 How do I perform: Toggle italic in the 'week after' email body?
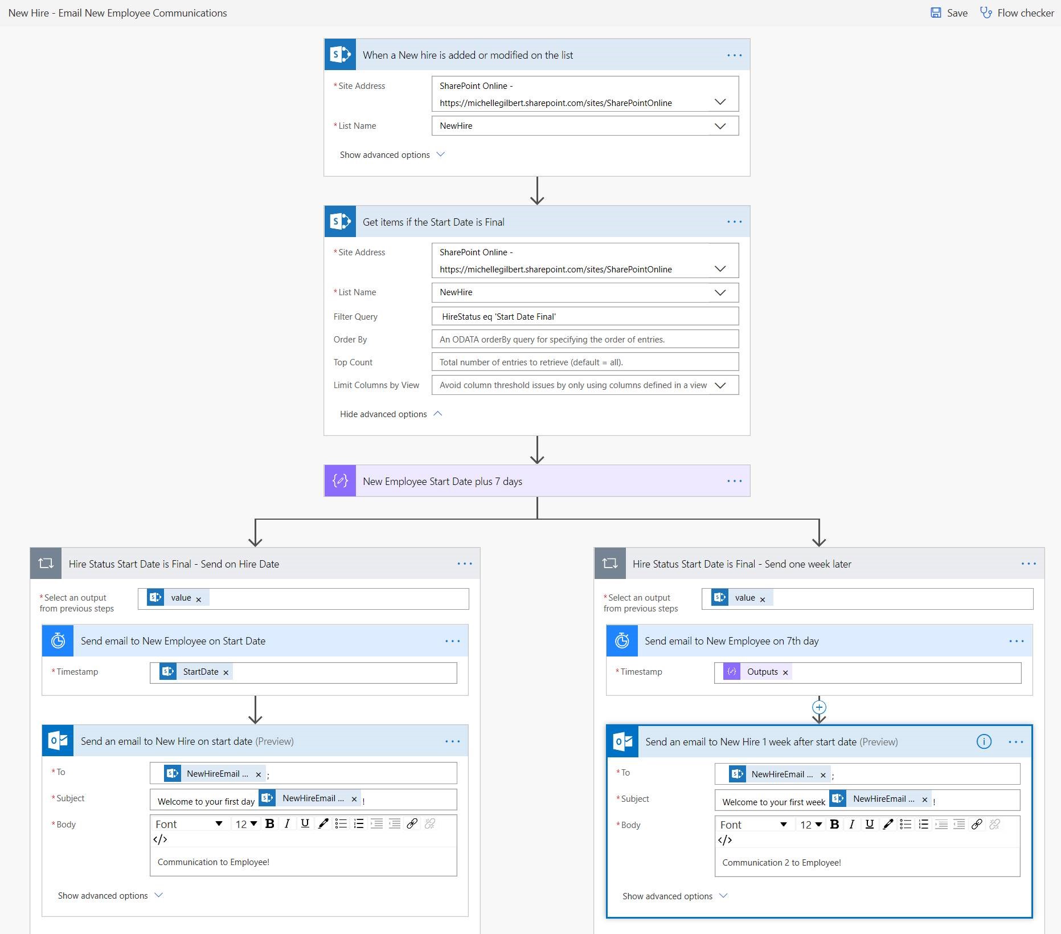tap(851, 824)
